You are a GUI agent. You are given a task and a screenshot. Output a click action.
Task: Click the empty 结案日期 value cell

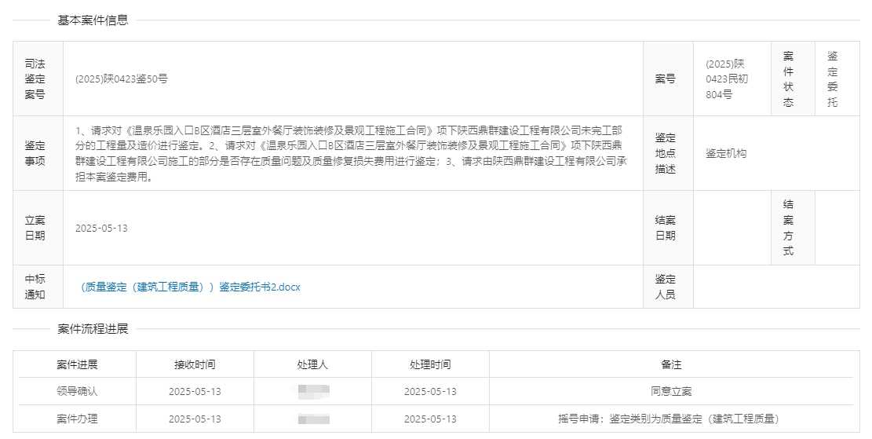[x=732, y=229]
